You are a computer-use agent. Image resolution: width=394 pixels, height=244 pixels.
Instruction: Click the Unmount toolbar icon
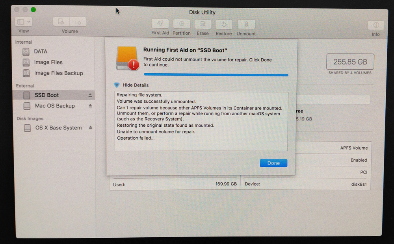click(246, 25)
